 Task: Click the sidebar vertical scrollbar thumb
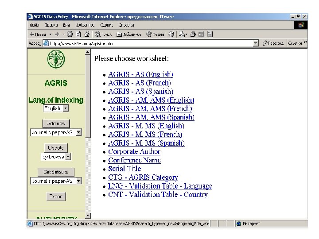click(88, 96)
